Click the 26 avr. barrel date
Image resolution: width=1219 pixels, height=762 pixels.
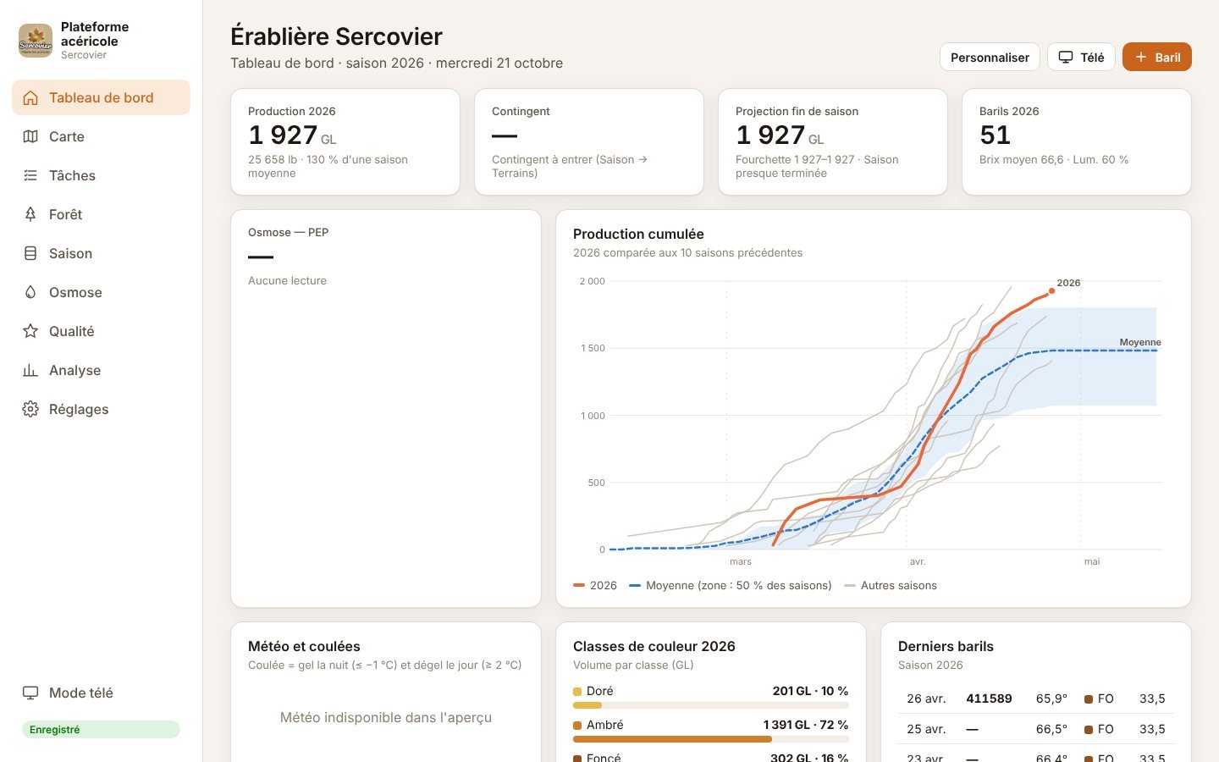(x=926, y=698)
